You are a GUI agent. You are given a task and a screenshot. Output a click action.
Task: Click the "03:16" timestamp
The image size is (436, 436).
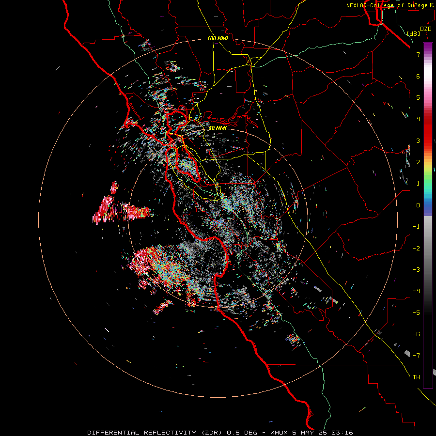pos(342,433)
